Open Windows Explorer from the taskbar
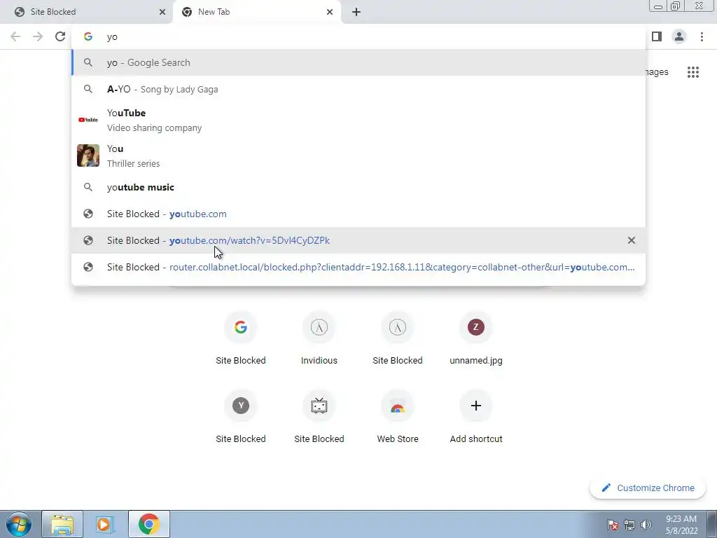Screen dimensions: 717x538 pyautogui.click(x=62, y=524)
